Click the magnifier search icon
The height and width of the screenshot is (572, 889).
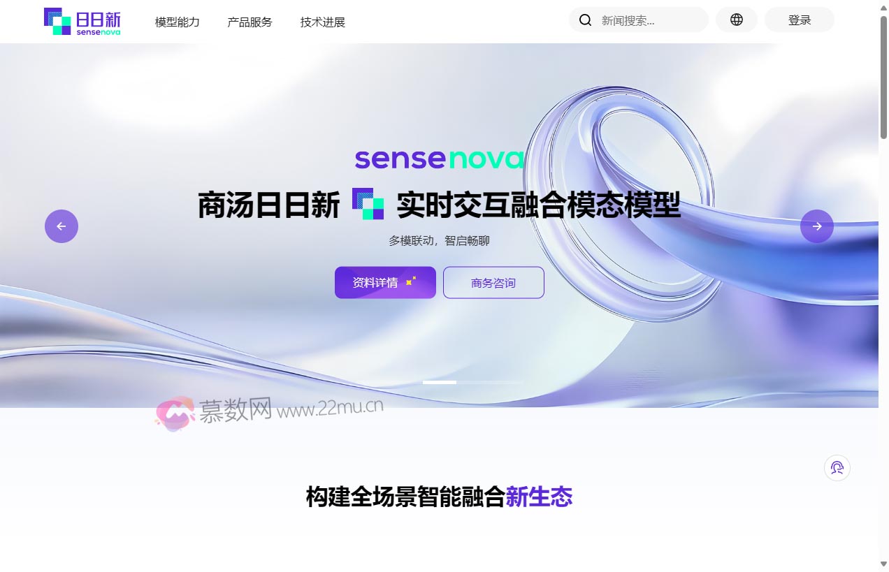[x=586, y=20]
